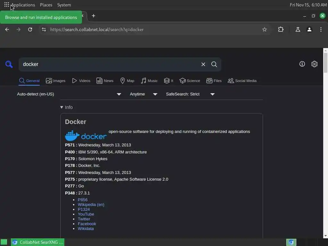Open the Wikidata link
Viewport: 328px width, 246px height.
pos(86,229)
